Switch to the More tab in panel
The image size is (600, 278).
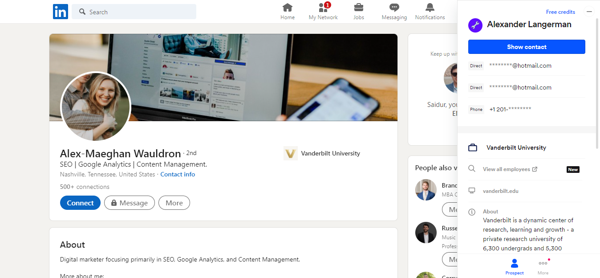tap(543, 266)
